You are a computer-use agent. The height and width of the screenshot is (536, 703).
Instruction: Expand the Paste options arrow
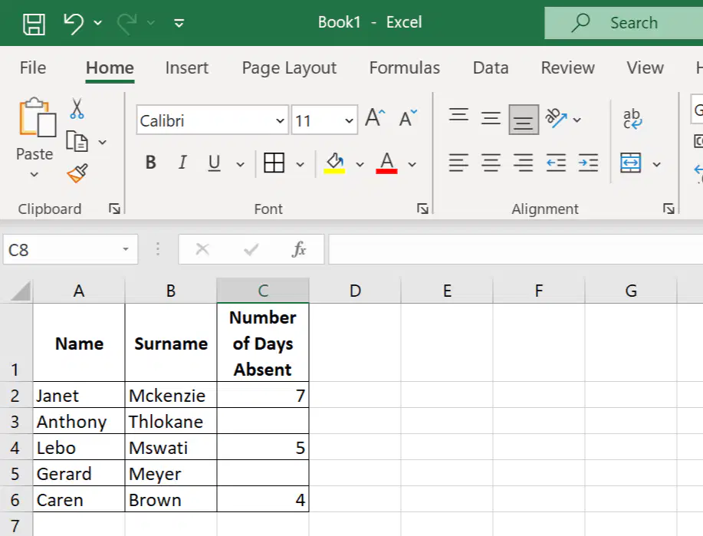34,174
